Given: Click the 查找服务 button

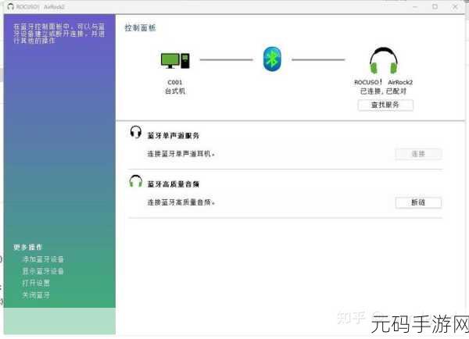Looking at the screenshot, I should click(x=385, y=105).
